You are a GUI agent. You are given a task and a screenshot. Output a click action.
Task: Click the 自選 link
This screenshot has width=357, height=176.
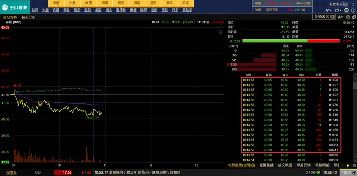(x=56, y=10)
